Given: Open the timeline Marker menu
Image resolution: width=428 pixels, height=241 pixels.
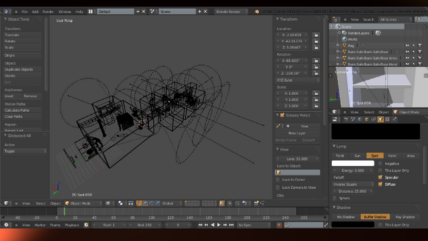Looking at the screenshot, I should click(40, 225).
